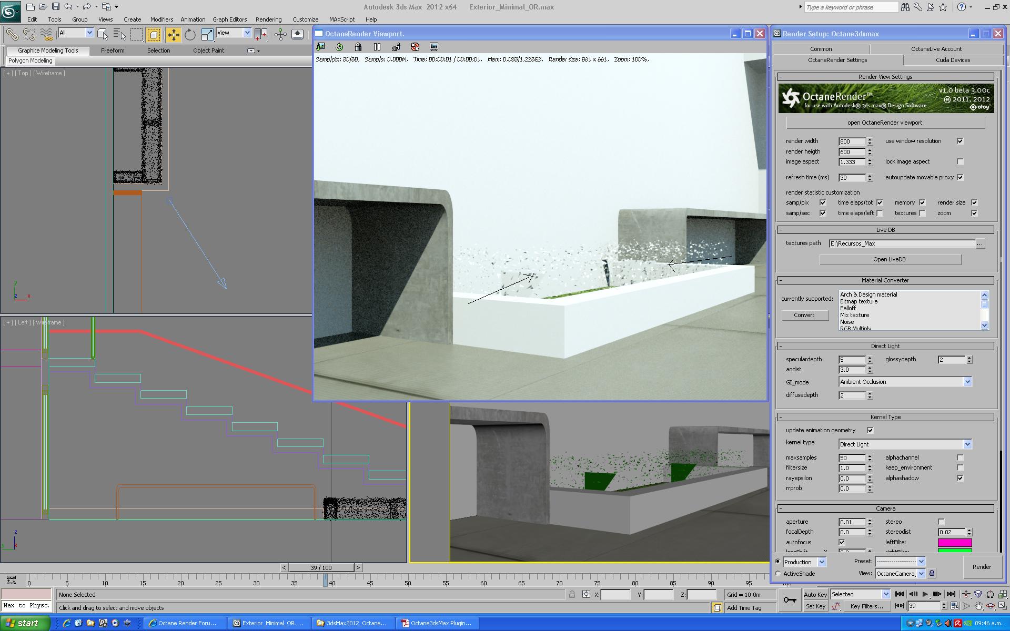Uncheck use window resolution checkbox
This screenshot has width=1010, height=631.
[960, 141]
